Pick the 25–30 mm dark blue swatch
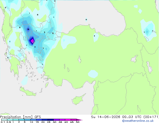The height and width of the screenshot is (123, 159). [50, 120]
